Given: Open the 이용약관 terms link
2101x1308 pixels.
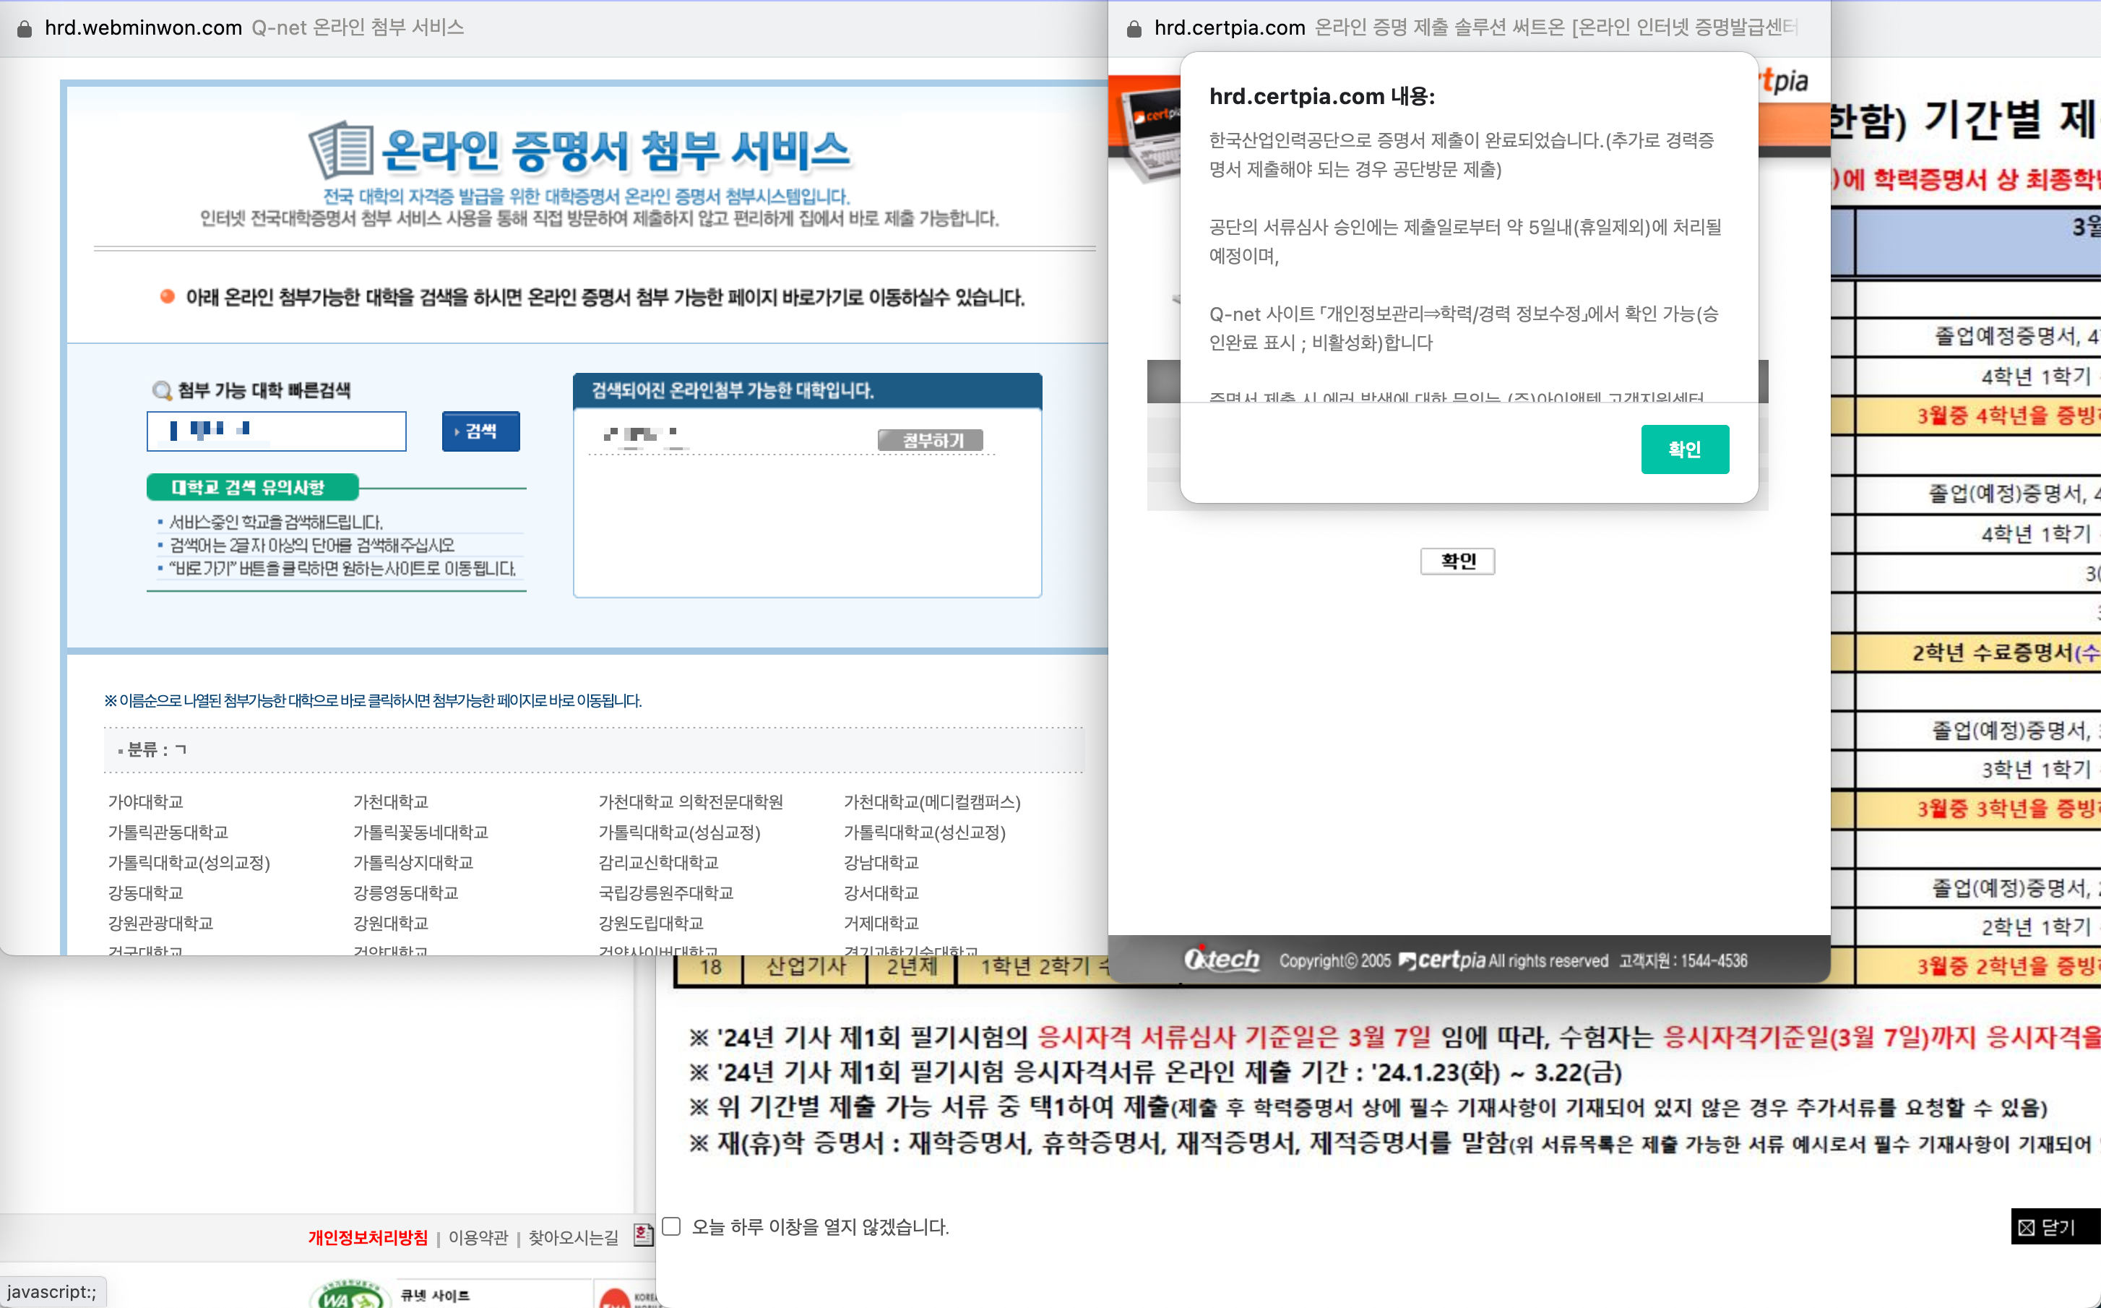Looking at the screenshot, I should tap(478, 1238).
